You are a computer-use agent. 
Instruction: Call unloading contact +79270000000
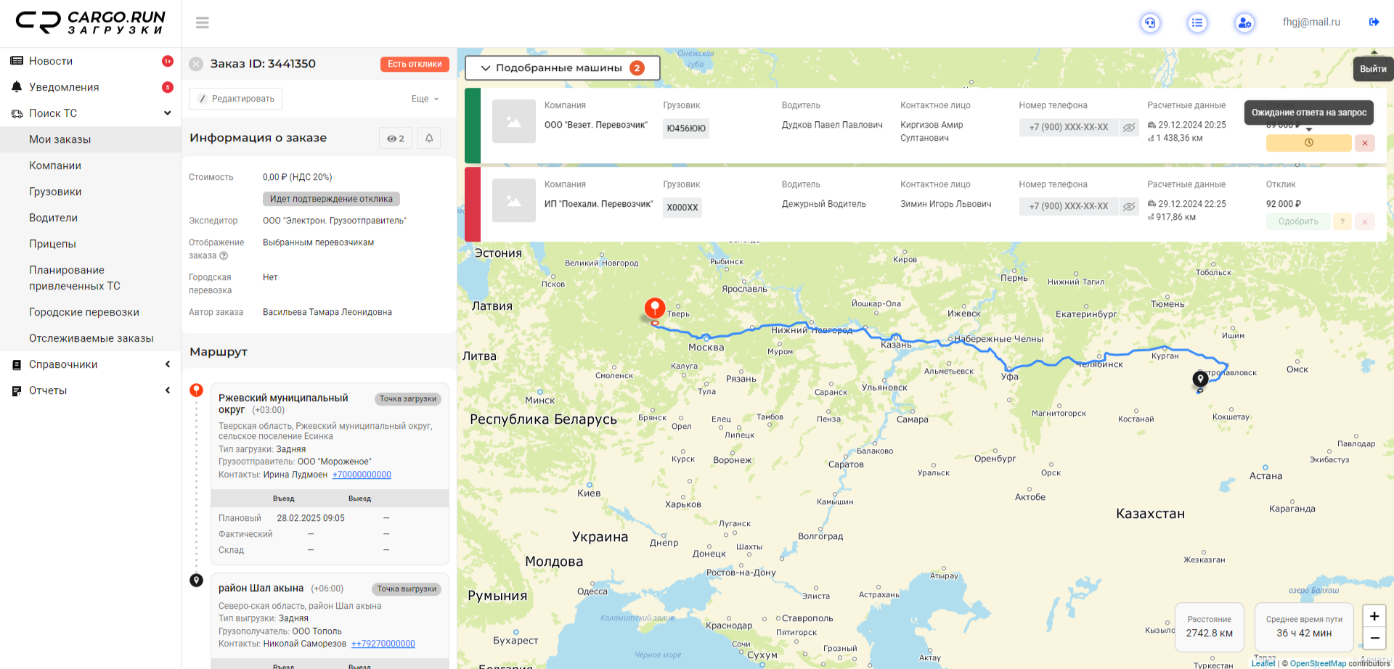[x=383, y=644]
